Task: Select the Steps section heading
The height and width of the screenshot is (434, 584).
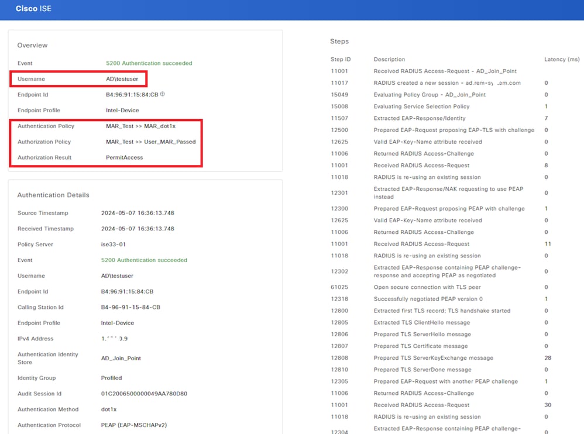Action: coord(339,42)
